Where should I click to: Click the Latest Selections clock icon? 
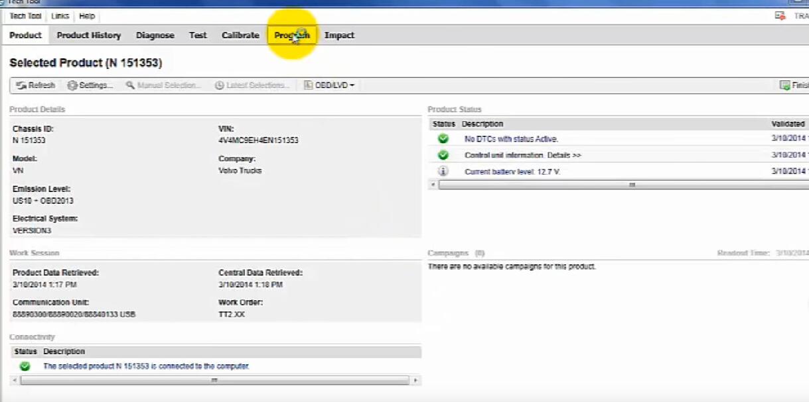(219, 85)
